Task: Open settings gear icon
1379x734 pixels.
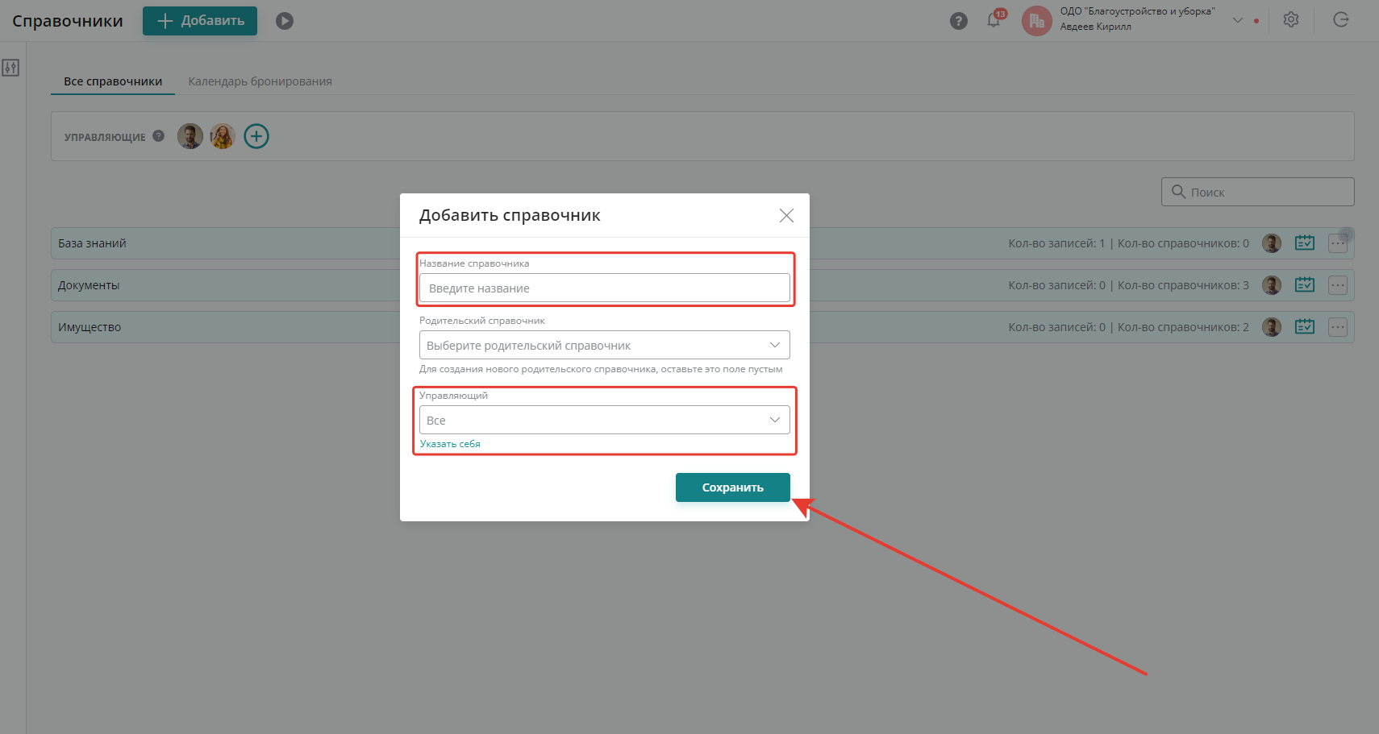Action: coord(1291,20)
